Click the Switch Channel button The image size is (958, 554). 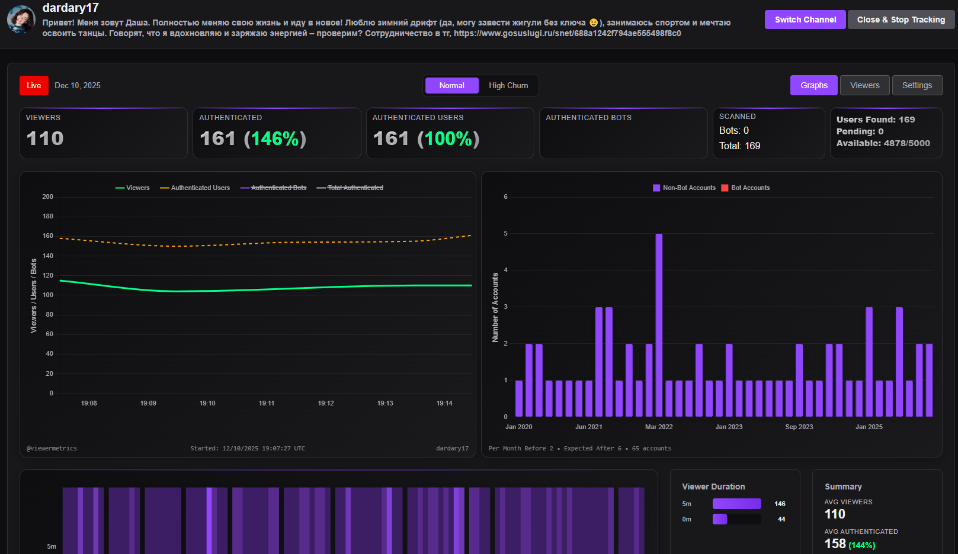tap(805, 20)
